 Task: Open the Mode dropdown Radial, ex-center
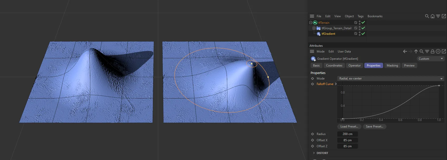391,78
